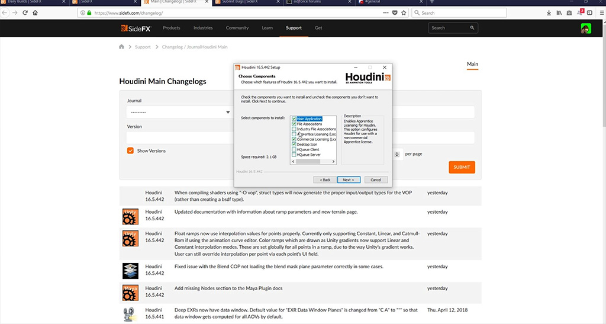Cancel the Houdini installer
Viewport: 606px width, 324px height.
[x=376, y=179]
